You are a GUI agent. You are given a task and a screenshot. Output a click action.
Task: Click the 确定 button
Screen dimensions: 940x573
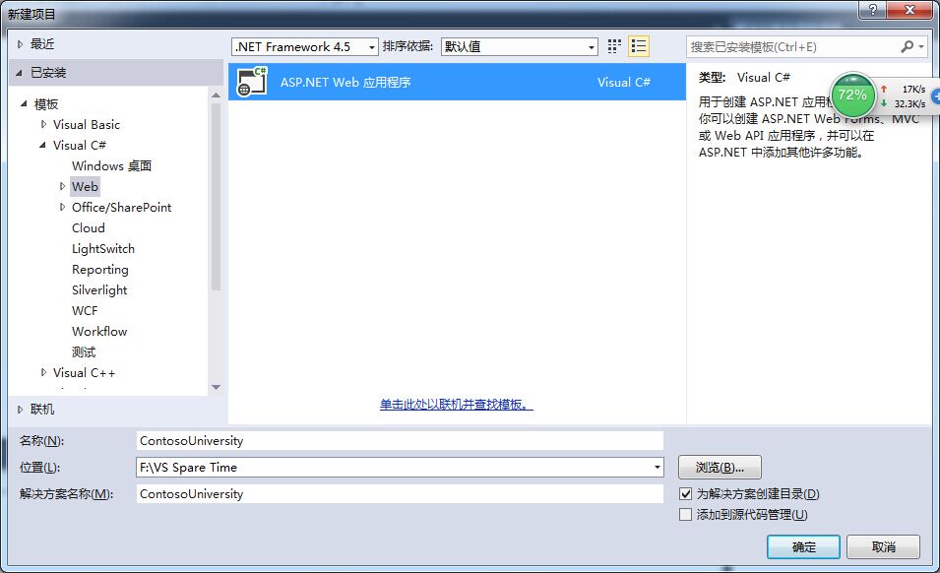[803, 547]
